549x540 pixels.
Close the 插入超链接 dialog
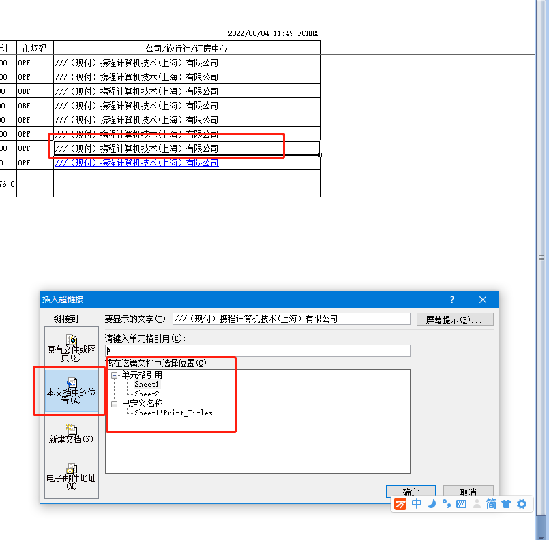click(483, 300)
